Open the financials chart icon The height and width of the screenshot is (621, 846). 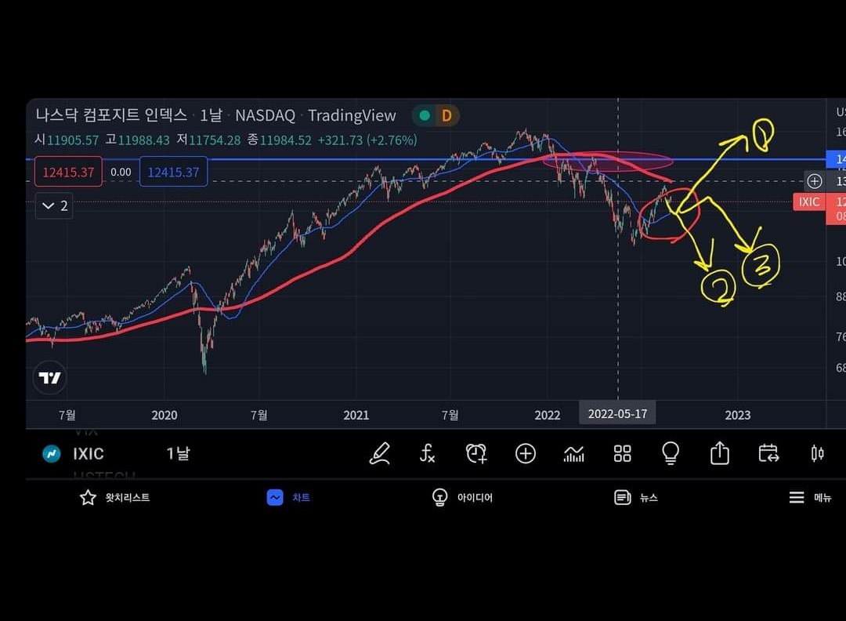(573, 454)
